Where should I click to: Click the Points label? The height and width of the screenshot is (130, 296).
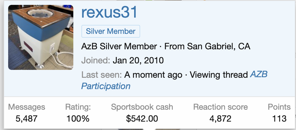point(279,107)
